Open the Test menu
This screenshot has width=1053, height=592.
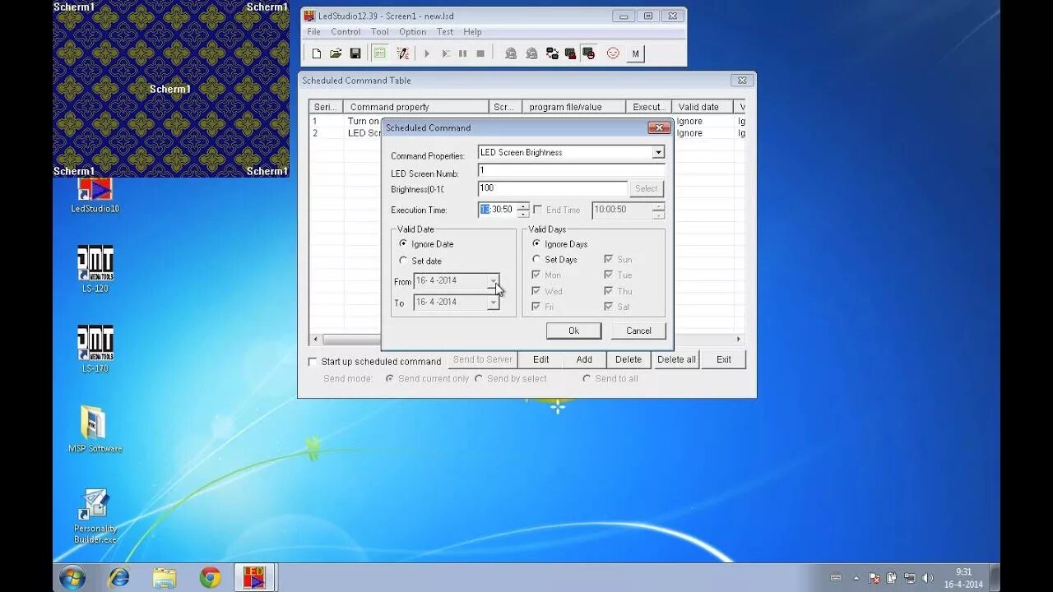[x=445, y=32]
